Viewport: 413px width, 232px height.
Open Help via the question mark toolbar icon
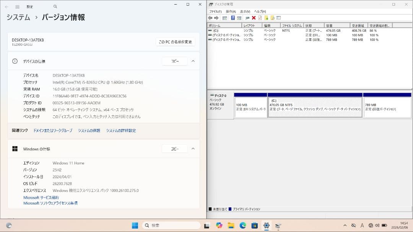(x=233, y=18)
